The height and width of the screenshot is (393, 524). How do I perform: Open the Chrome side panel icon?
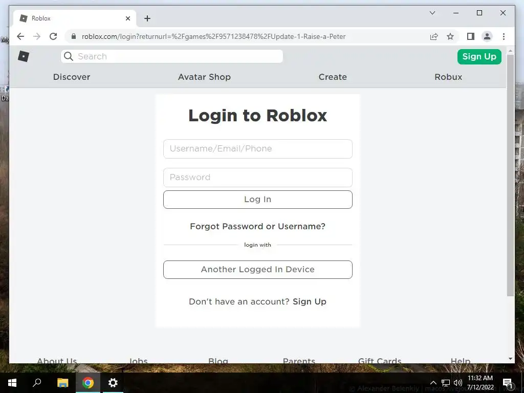471,36
